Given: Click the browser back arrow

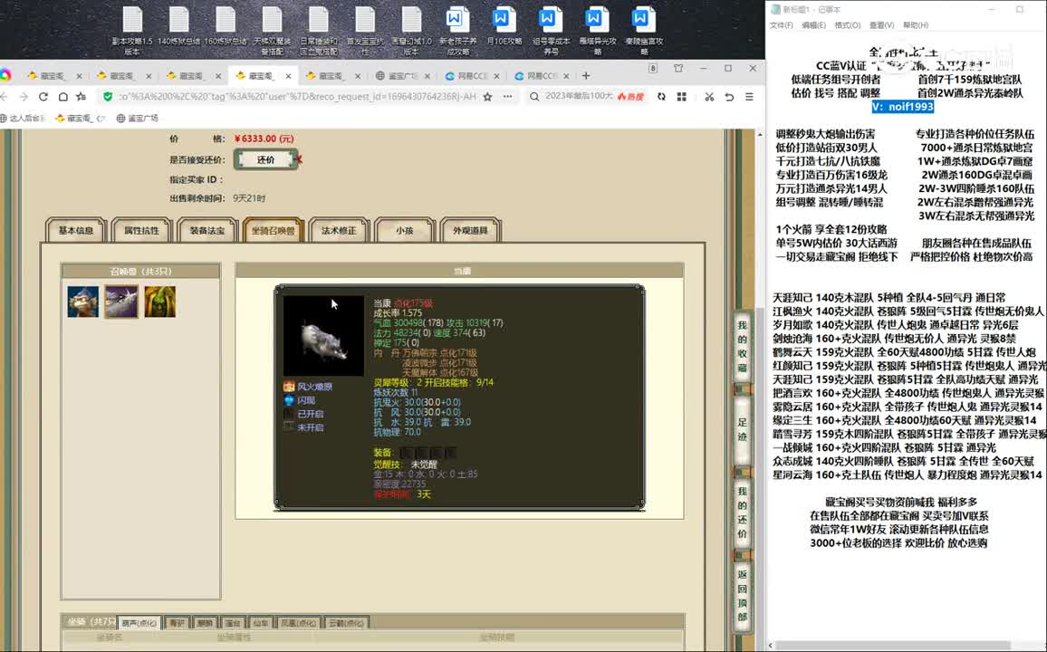Looking at the screenshot, I should (x=4, y=97).
